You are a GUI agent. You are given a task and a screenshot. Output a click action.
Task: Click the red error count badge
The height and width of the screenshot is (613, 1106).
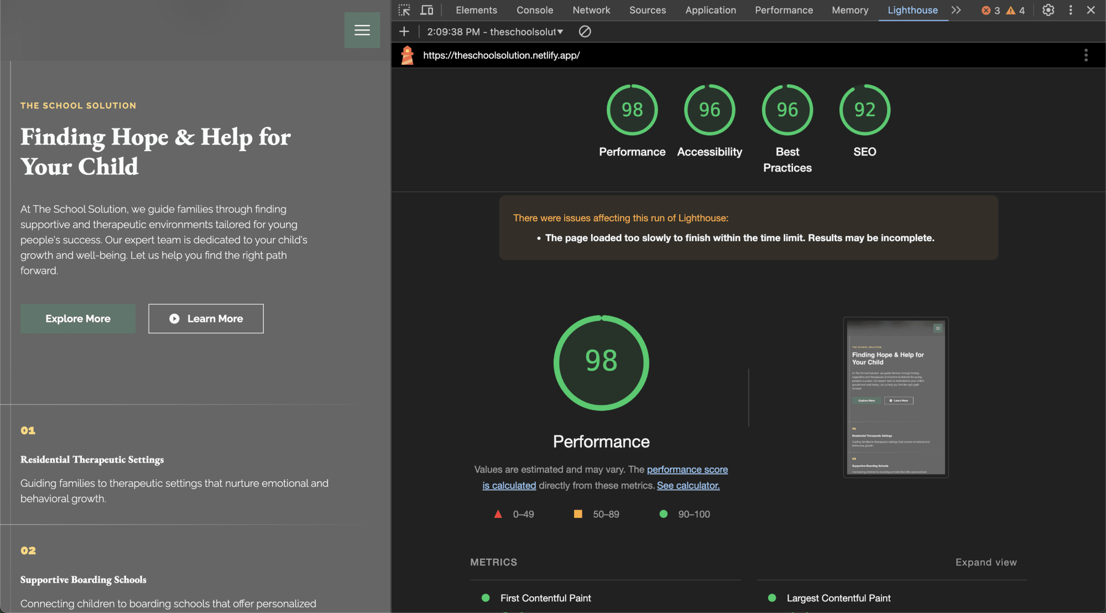[990, 11]
